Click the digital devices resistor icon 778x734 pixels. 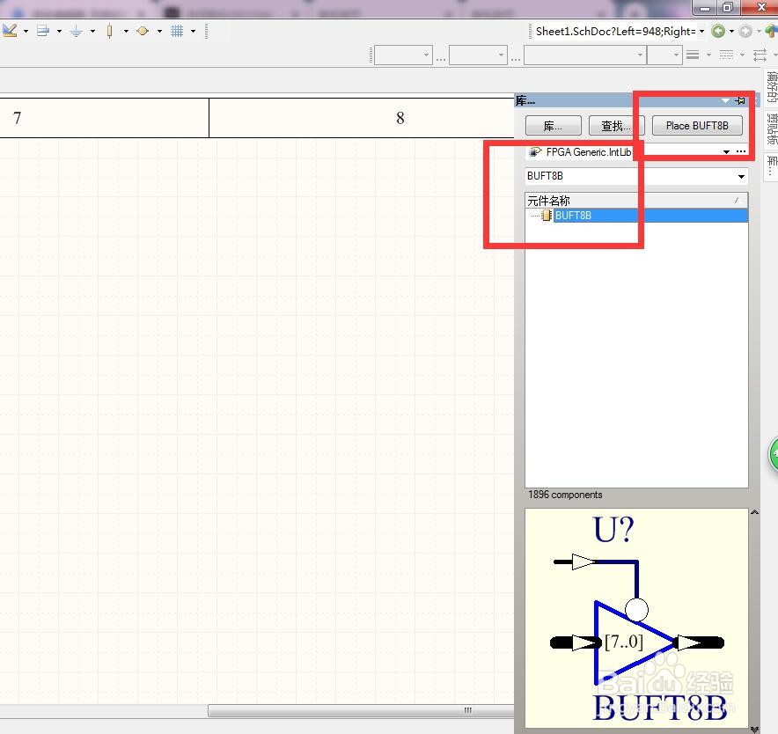pyautogui.click(x=110, y=32)
